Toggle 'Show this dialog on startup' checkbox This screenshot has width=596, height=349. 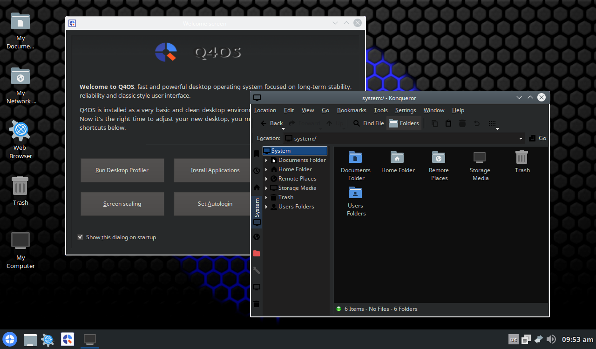pos(81,237)
